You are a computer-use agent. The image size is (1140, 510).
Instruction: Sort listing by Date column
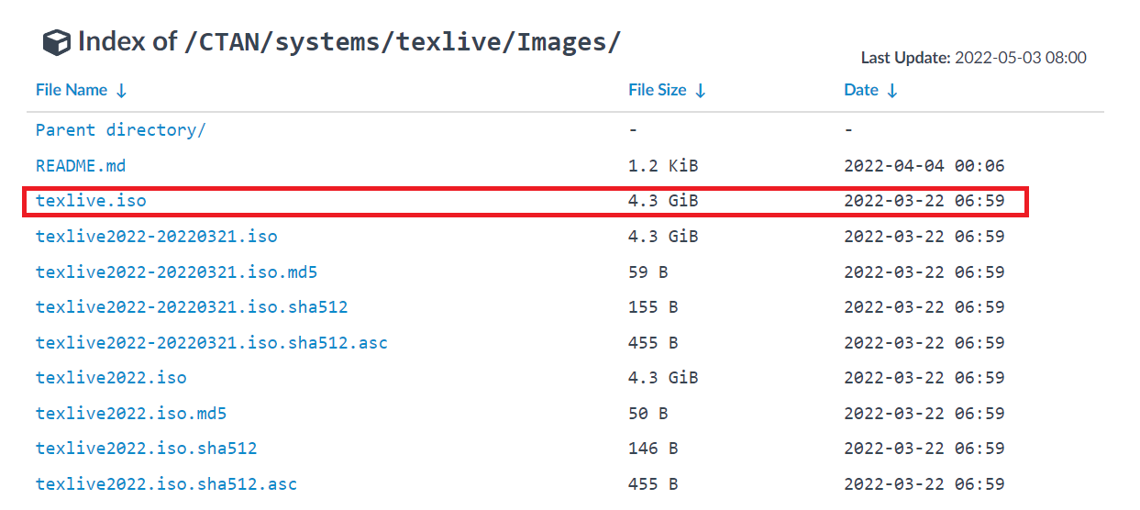point(861,90)
